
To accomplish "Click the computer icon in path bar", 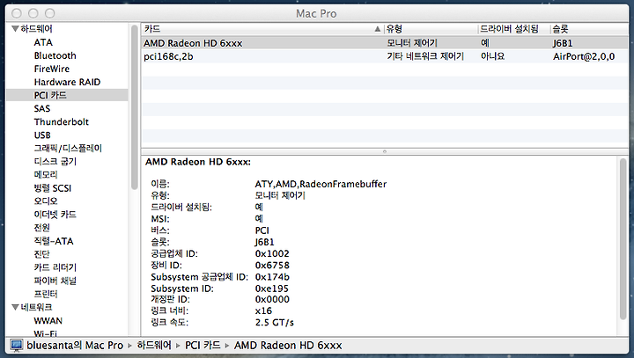I will (17, 346).
